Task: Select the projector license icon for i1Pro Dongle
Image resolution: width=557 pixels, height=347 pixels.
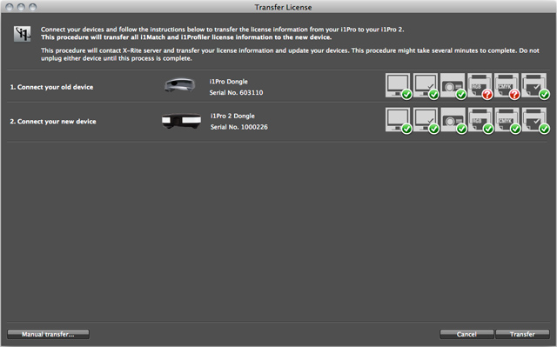Action: pos(453,86)
